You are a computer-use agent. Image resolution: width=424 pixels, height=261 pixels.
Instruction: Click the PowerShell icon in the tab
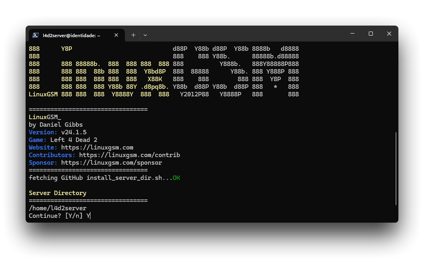coord(36,35)
